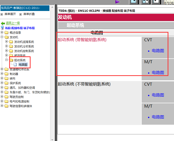The width and height of the screenshot is (174, 141).
Task: Click 当前:配线布局 端子布局 heading
Action: [x=20, y=28]
